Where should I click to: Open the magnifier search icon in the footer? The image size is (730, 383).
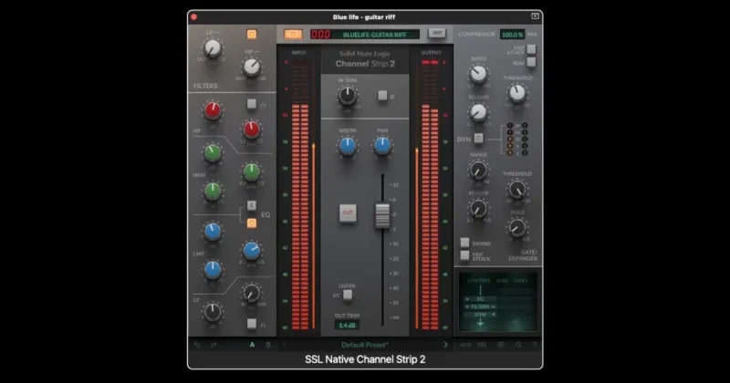(x=518, y=345)
